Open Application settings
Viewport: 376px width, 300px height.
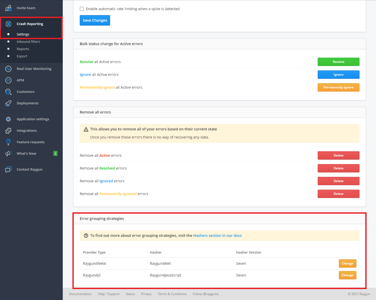point(33,119)
